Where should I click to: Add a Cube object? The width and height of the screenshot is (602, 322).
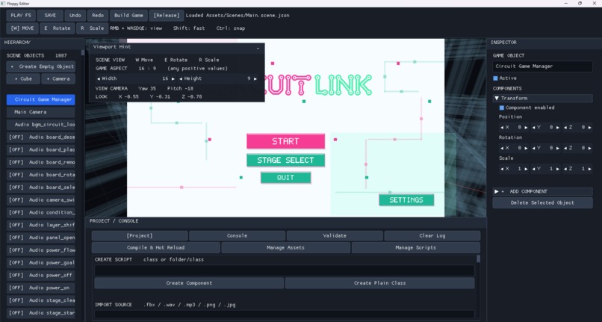tap(23, 78)
